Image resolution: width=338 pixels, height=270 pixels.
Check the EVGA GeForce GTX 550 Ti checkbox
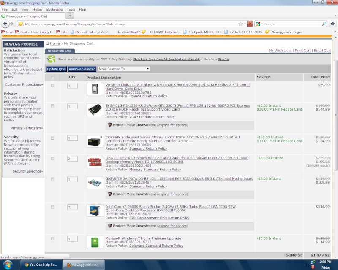click(x=52, y=106)
